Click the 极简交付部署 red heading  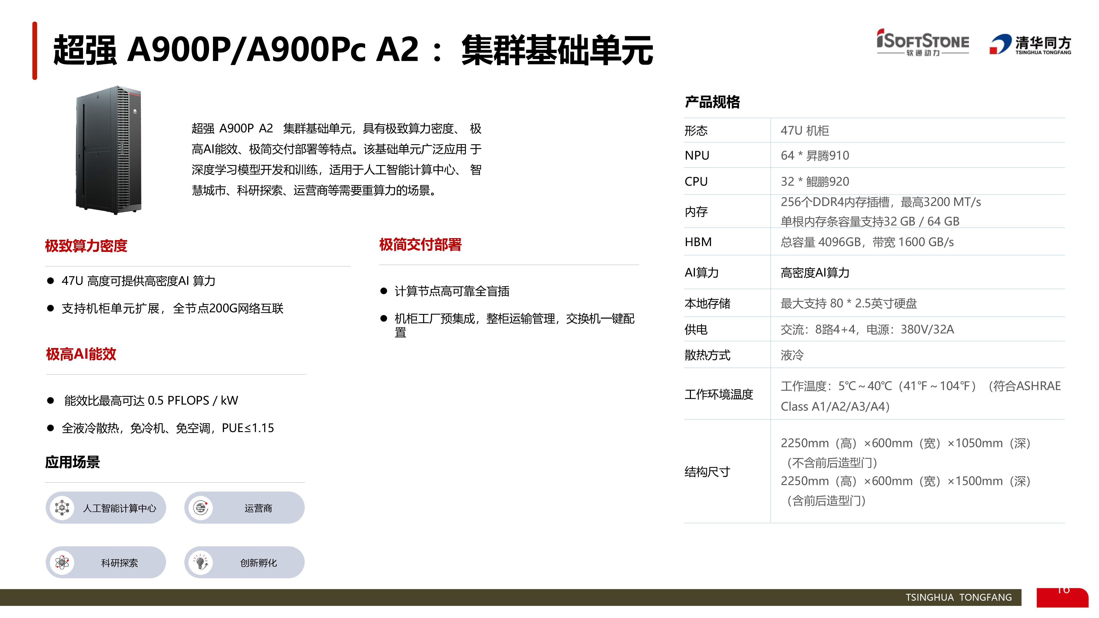420,244
